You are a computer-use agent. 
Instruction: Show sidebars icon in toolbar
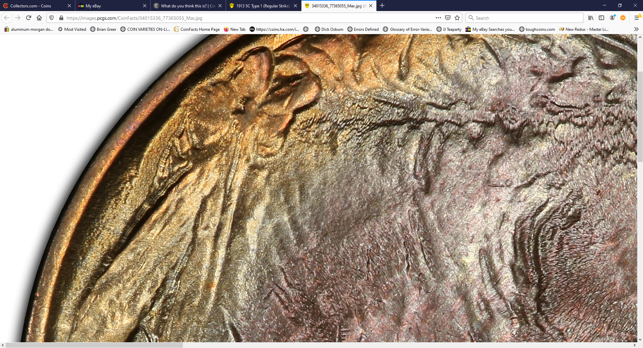pos(601,18)
